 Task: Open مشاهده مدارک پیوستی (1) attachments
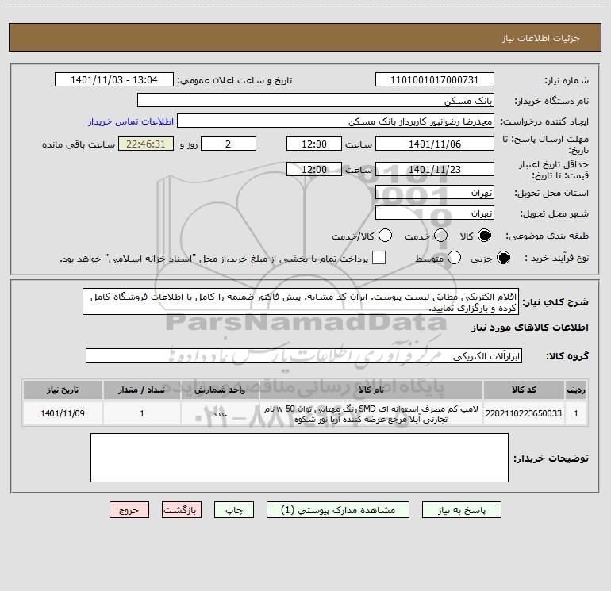tap(338, 511)
